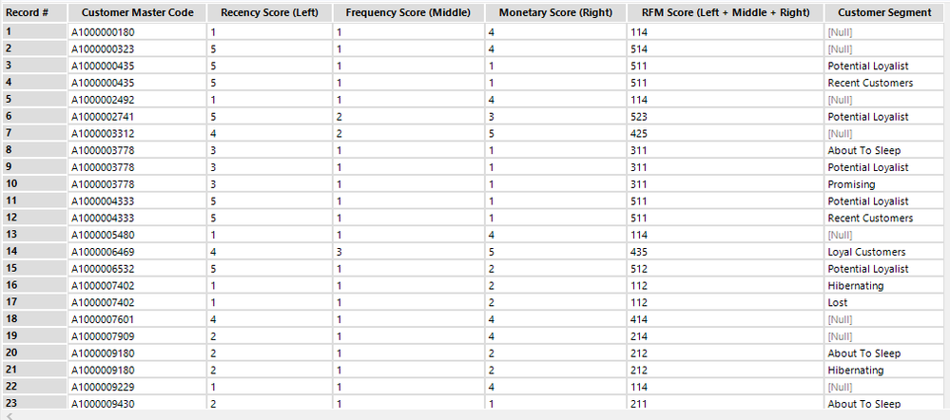The width and height of the screenshot is (950, 420).
Task: Select the Customer Master Code column header
Action: pyautogui.click(x=137, y=12)
